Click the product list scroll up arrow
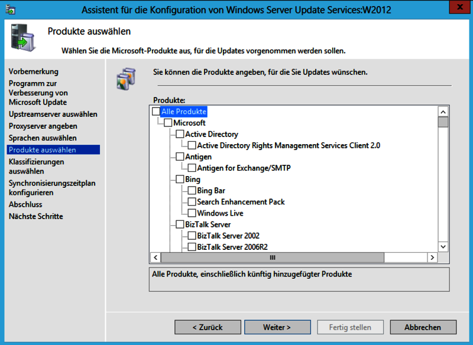473x345 pixels. tap(443, 112)
